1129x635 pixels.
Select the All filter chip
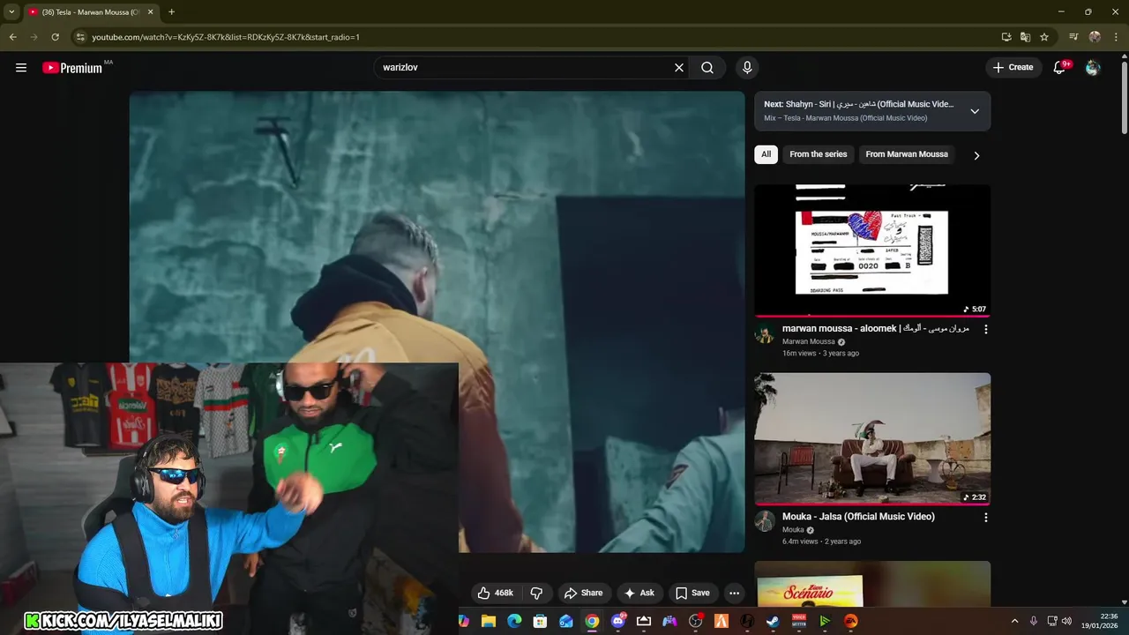tap(766, 154)
